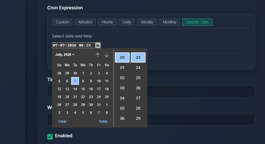Pick July 25 in calendar

click(x=107, y=97)
